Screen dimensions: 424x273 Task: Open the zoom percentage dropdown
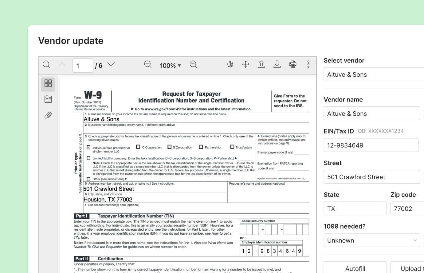[x=170, y=65]
